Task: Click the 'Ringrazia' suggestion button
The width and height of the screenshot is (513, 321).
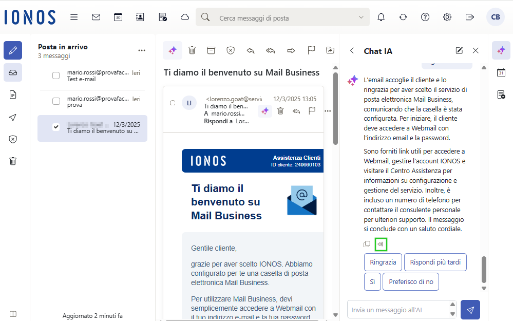Action: [383, 262]
